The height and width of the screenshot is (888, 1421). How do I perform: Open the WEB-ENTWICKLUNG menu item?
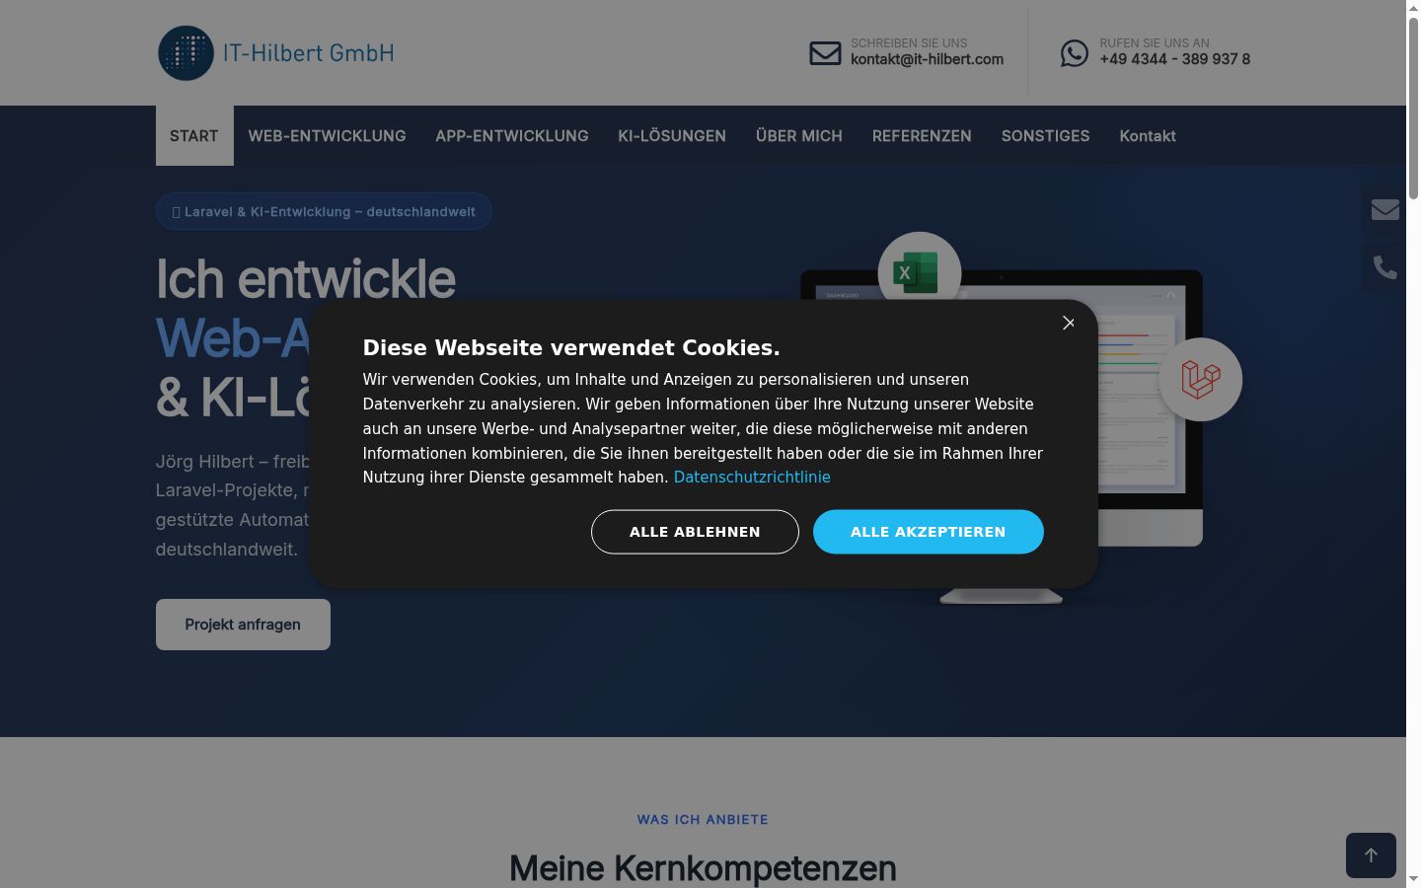(327, 136)
